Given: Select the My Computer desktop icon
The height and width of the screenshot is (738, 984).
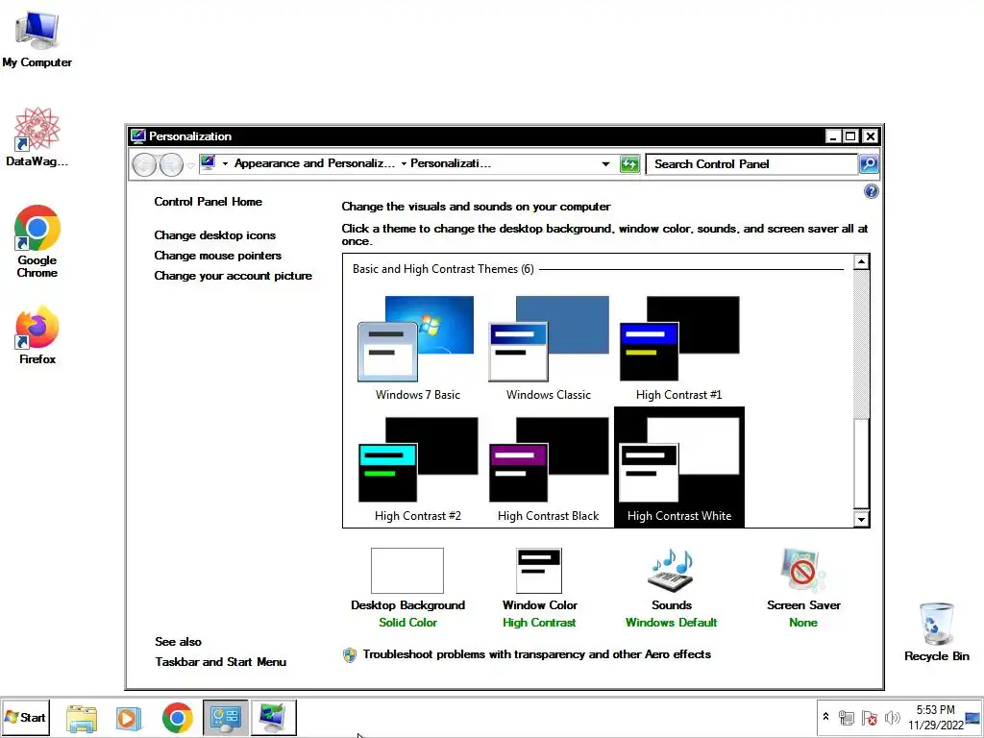Looking at the screenshot, I should (x=37, y=38).
